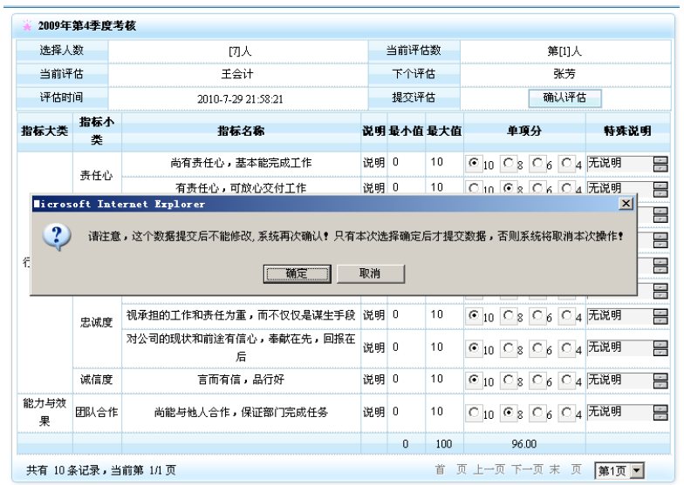684x485 pixels.
Task: Open 说明 link for 言而有信 row
Action: 373,380
